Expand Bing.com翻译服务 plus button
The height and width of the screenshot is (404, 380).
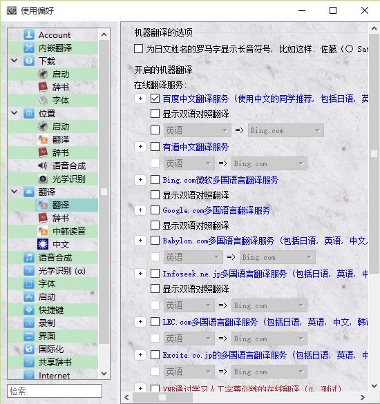(x=140, y=179)
